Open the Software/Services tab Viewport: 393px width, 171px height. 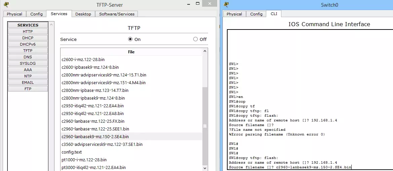[x=117, y=14]
